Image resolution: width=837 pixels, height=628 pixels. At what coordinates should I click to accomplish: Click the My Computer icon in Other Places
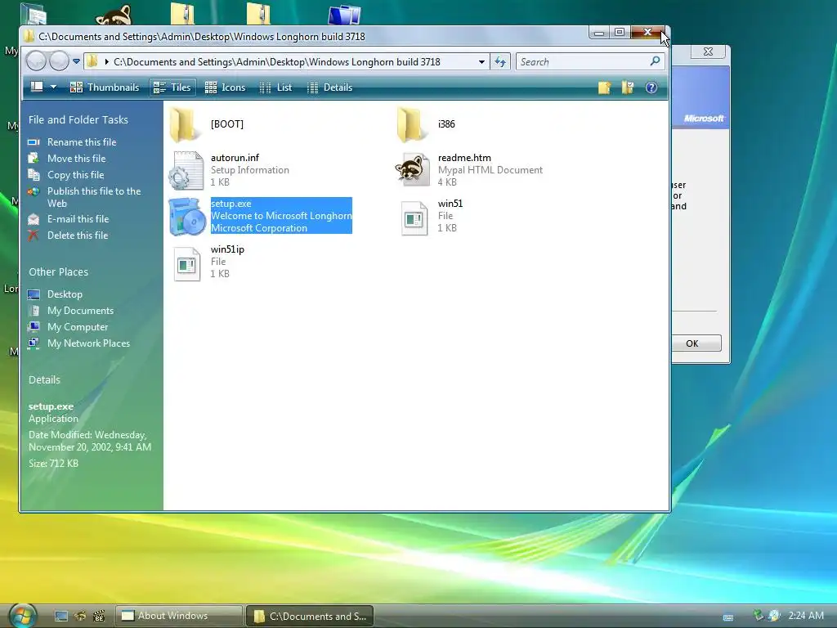[34, 327]
